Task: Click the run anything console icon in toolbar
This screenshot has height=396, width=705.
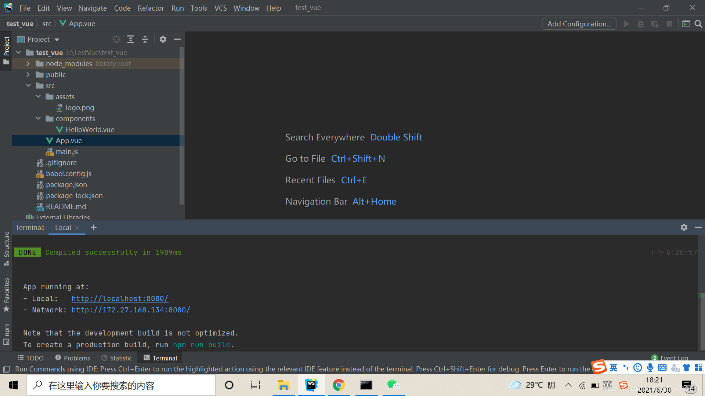Action: coord(686,24)
